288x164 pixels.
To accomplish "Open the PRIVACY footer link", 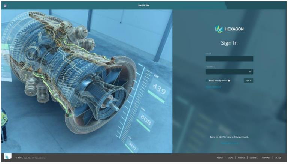I will pos(242,158).
